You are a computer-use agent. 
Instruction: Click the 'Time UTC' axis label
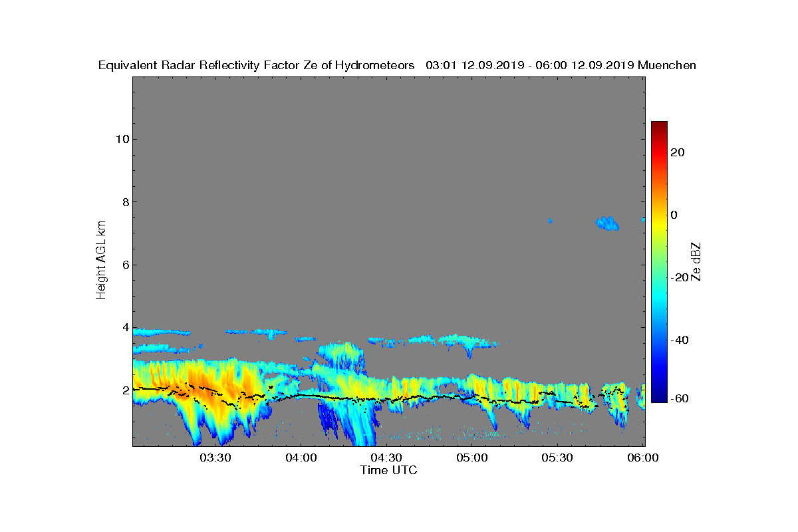coord(389,470)
